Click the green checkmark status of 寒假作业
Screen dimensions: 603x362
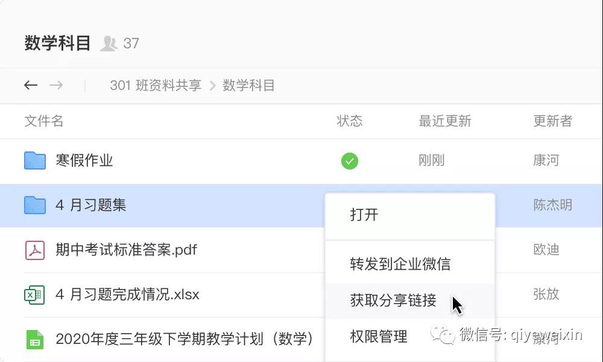(x=350, y=161)
